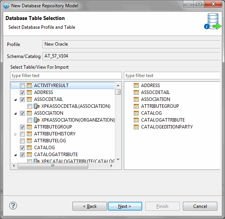Focus the left type filter text field

66,76
